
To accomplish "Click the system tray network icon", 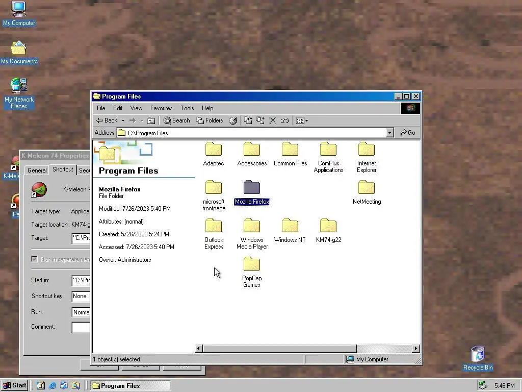I will (483, 386).
